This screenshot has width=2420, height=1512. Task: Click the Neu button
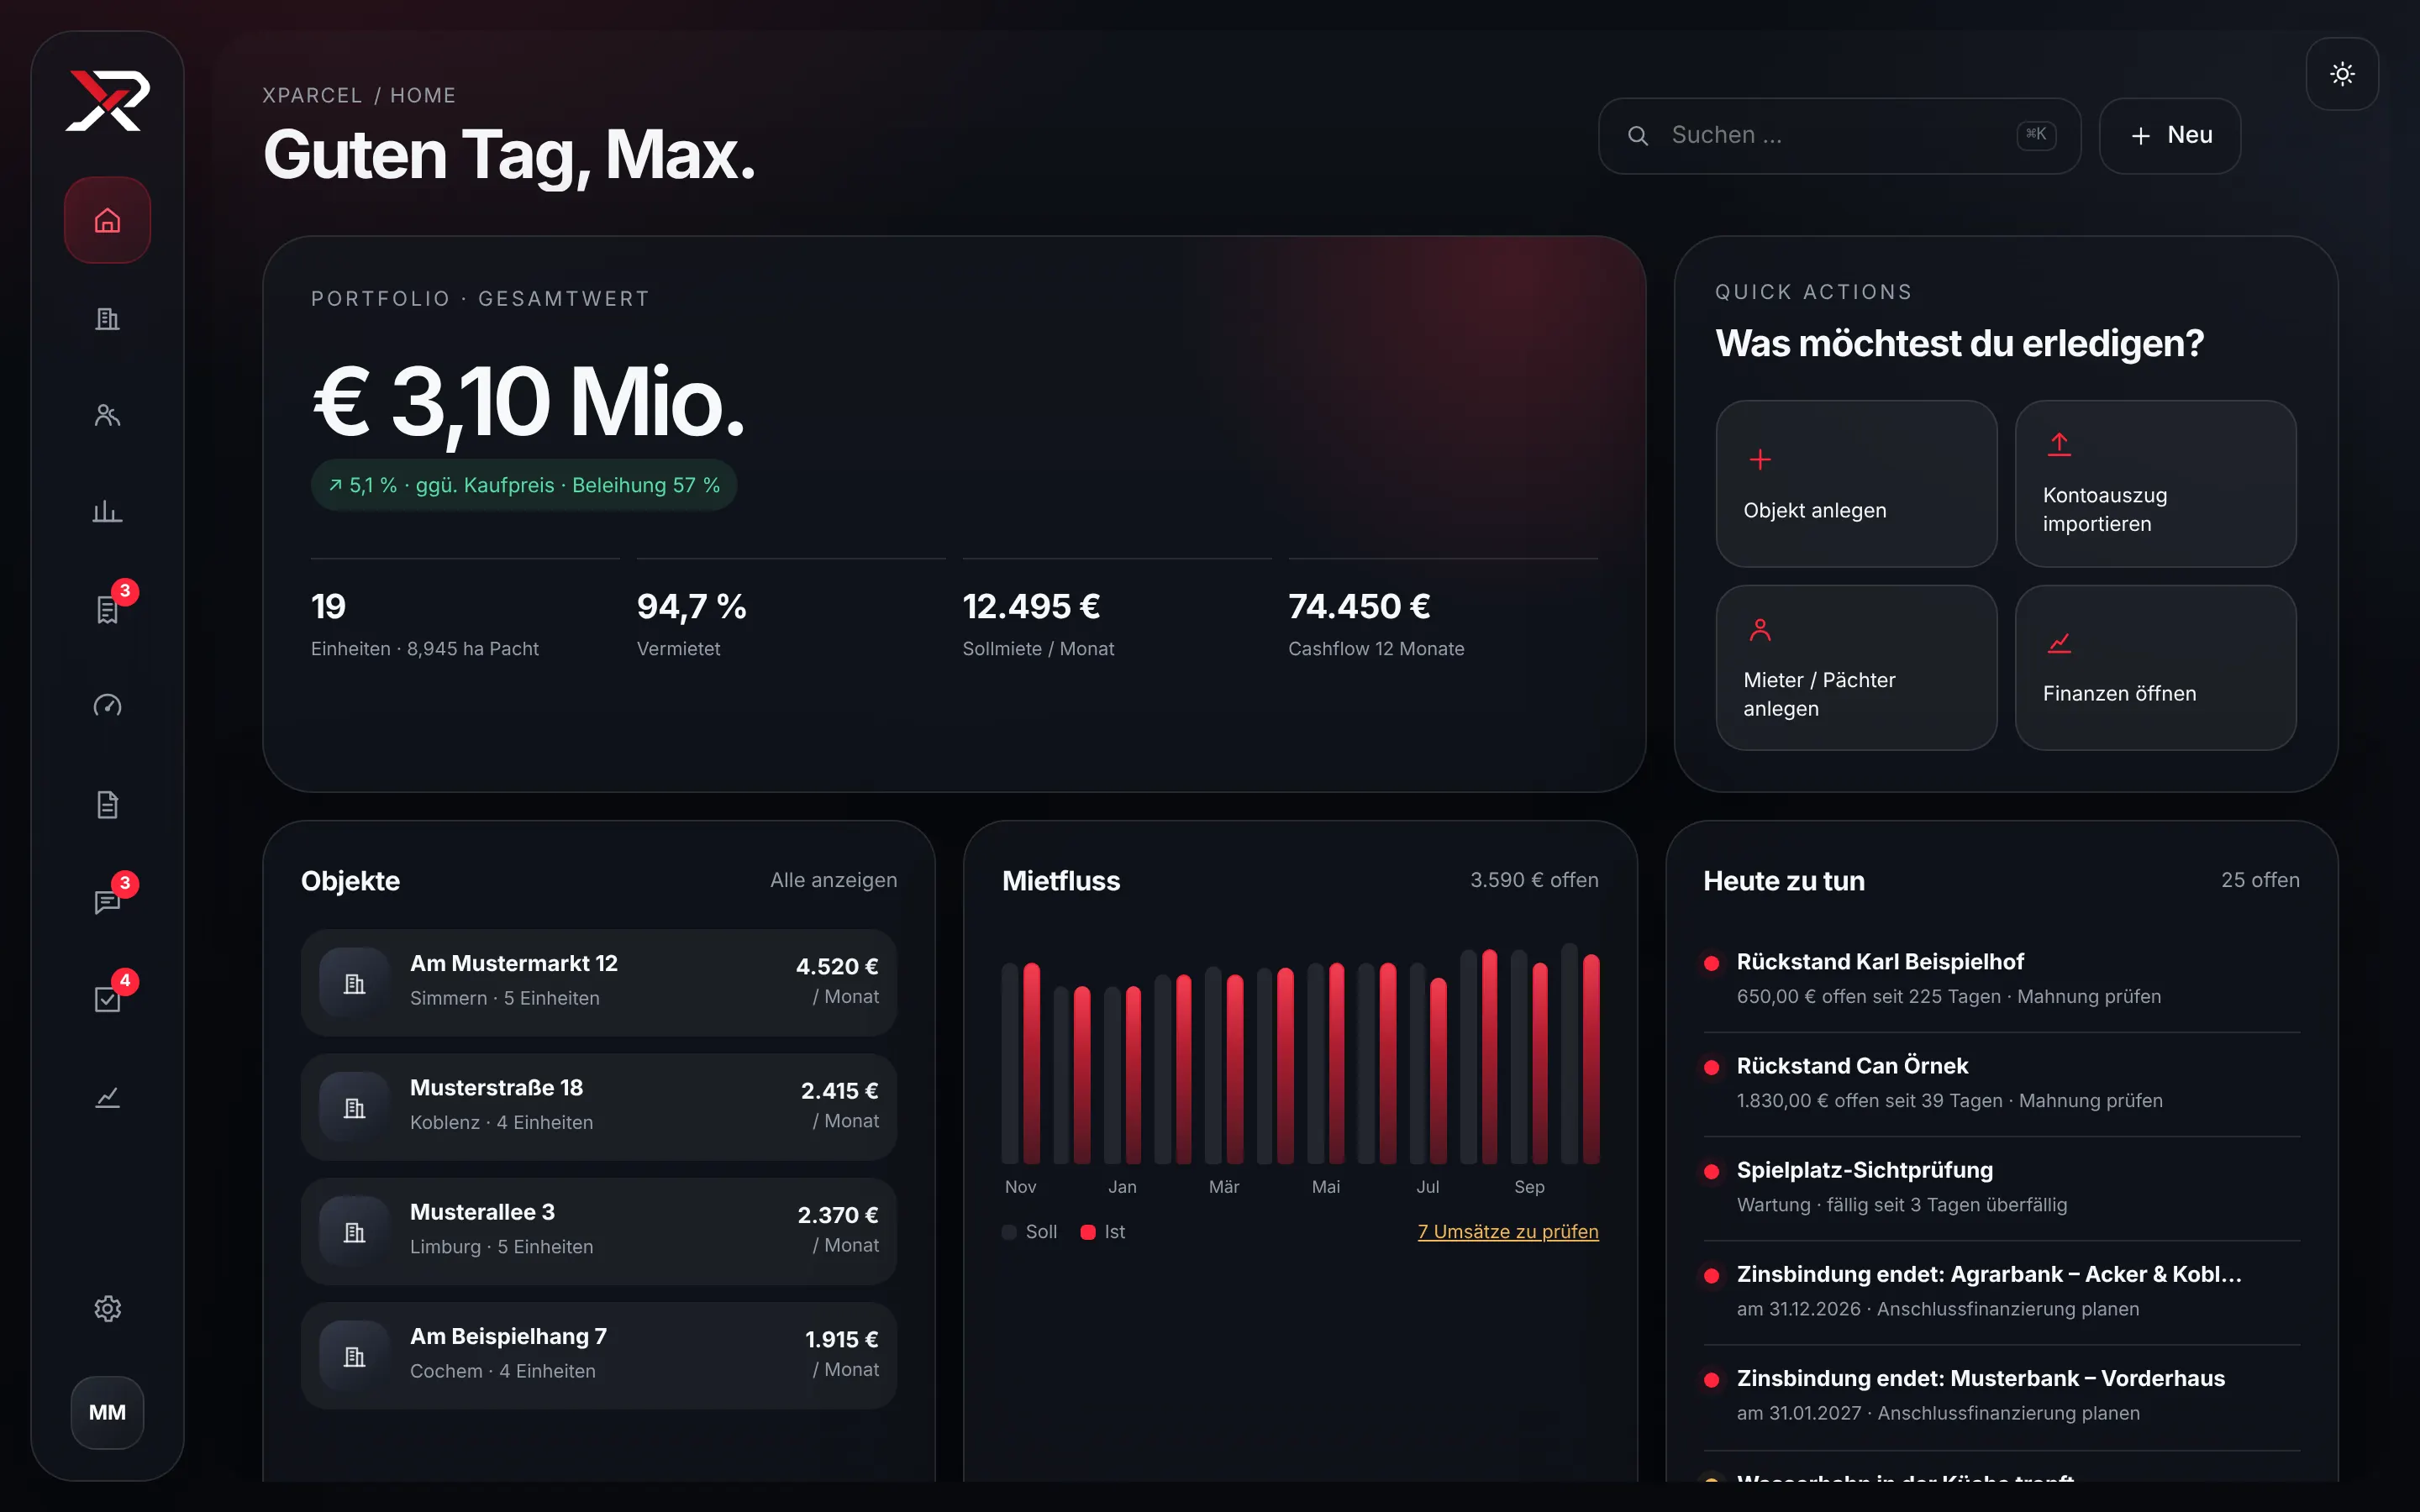tap(2169, 135)
